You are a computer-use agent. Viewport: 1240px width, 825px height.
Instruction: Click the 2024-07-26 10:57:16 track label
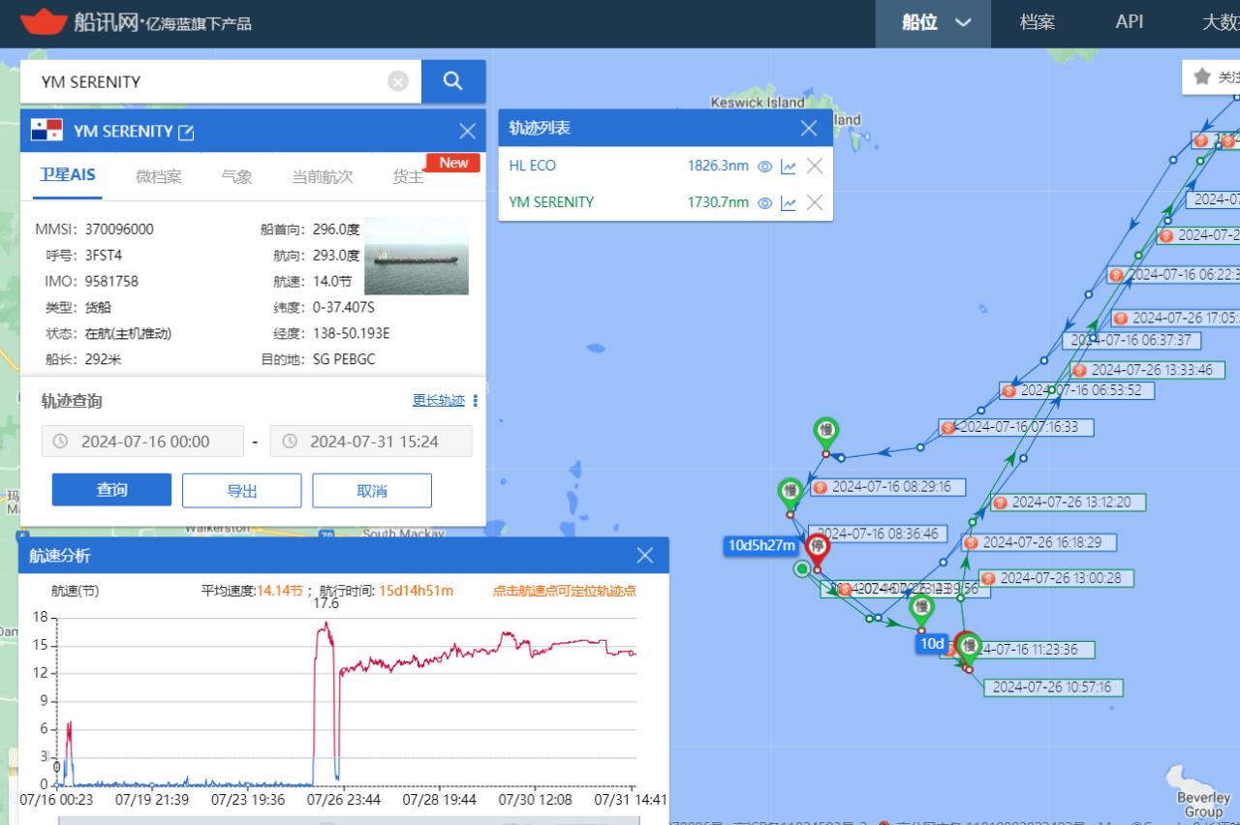tap(1053, 687)
